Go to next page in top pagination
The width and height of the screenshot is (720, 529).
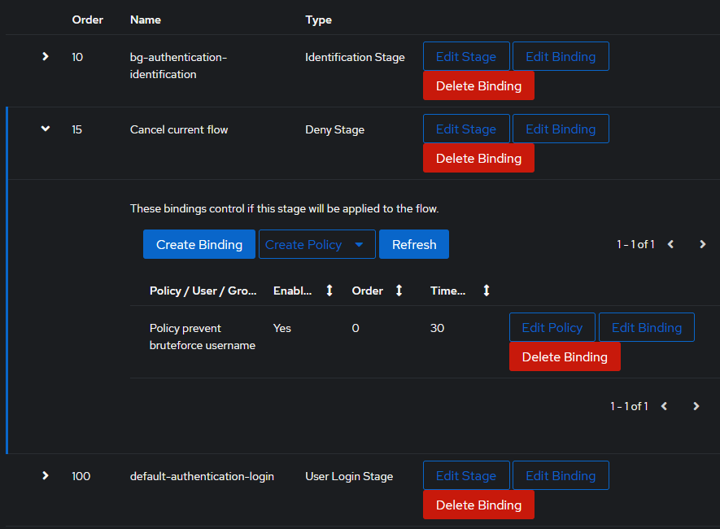point(703,244)
